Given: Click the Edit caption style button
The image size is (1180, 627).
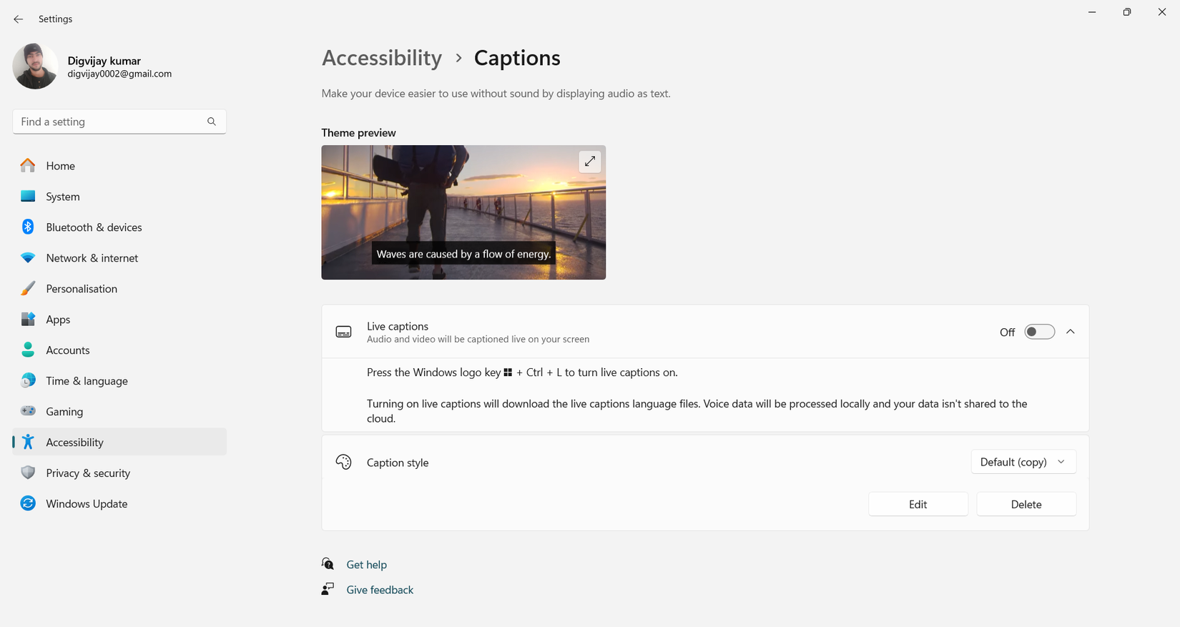Looking at the screenshot, I should (918, 504).
